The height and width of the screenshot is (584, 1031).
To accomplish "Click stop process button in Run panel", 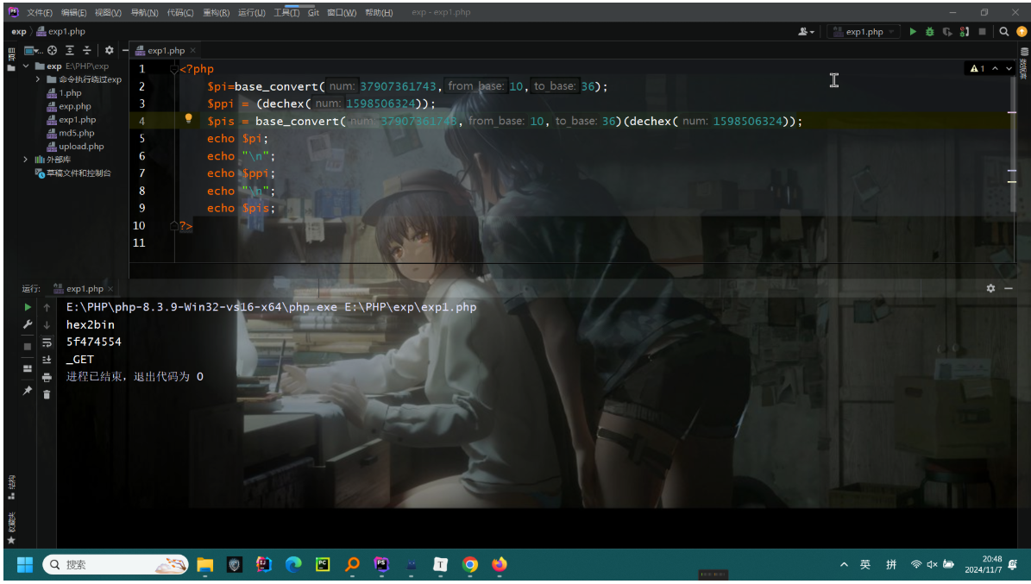I will [28, 347].
